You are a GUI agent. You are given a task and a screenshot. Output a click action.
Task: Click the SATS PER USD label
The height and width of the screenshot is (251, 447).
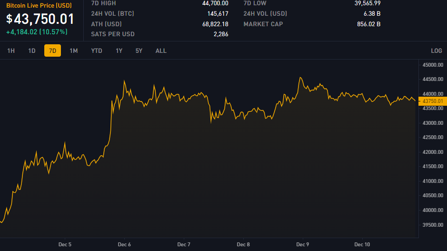(113, 34)
